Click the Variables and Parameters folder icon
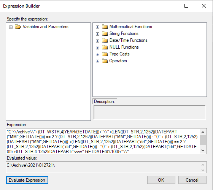 click(x=18, y=27)
